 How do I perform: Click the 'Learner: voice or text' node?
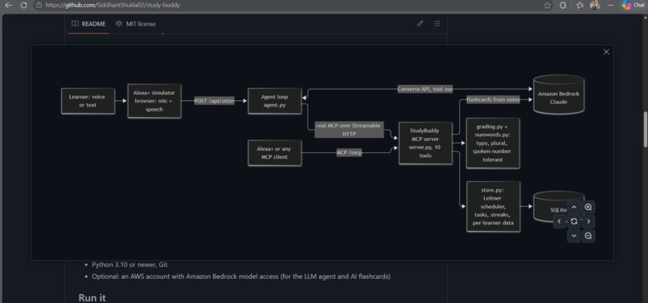click(88, 101)
